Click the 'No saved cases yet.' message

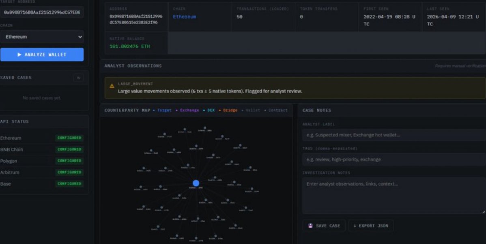coord(42,98)
